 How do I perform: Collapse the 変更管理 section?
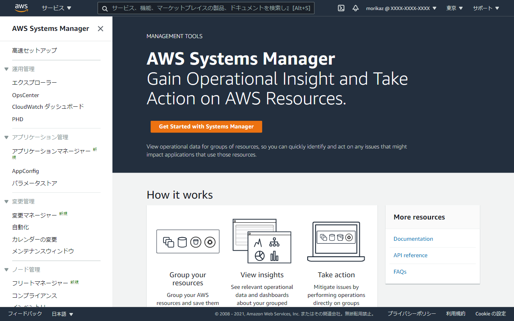pos(6,201)
